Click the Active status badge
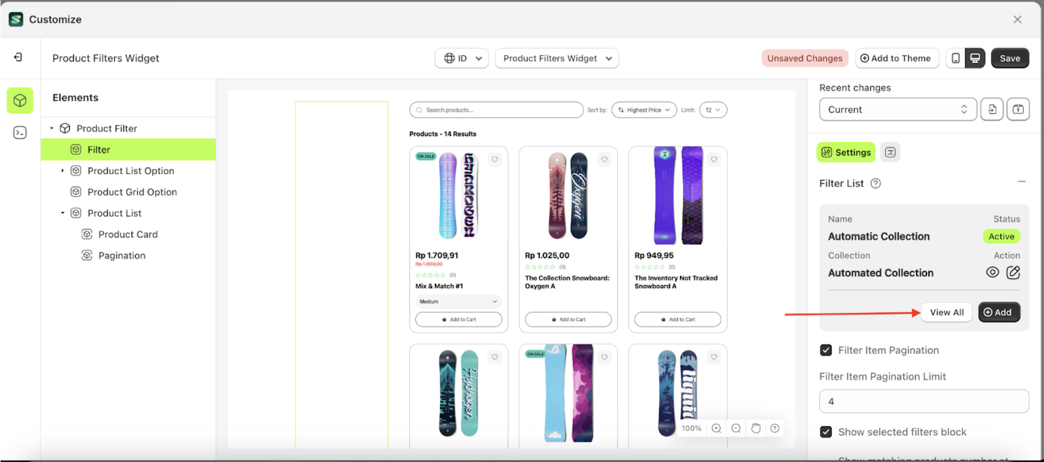 point(1001,237)
